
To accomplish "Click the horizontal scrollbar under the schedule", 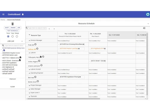I will pos(64,99).
